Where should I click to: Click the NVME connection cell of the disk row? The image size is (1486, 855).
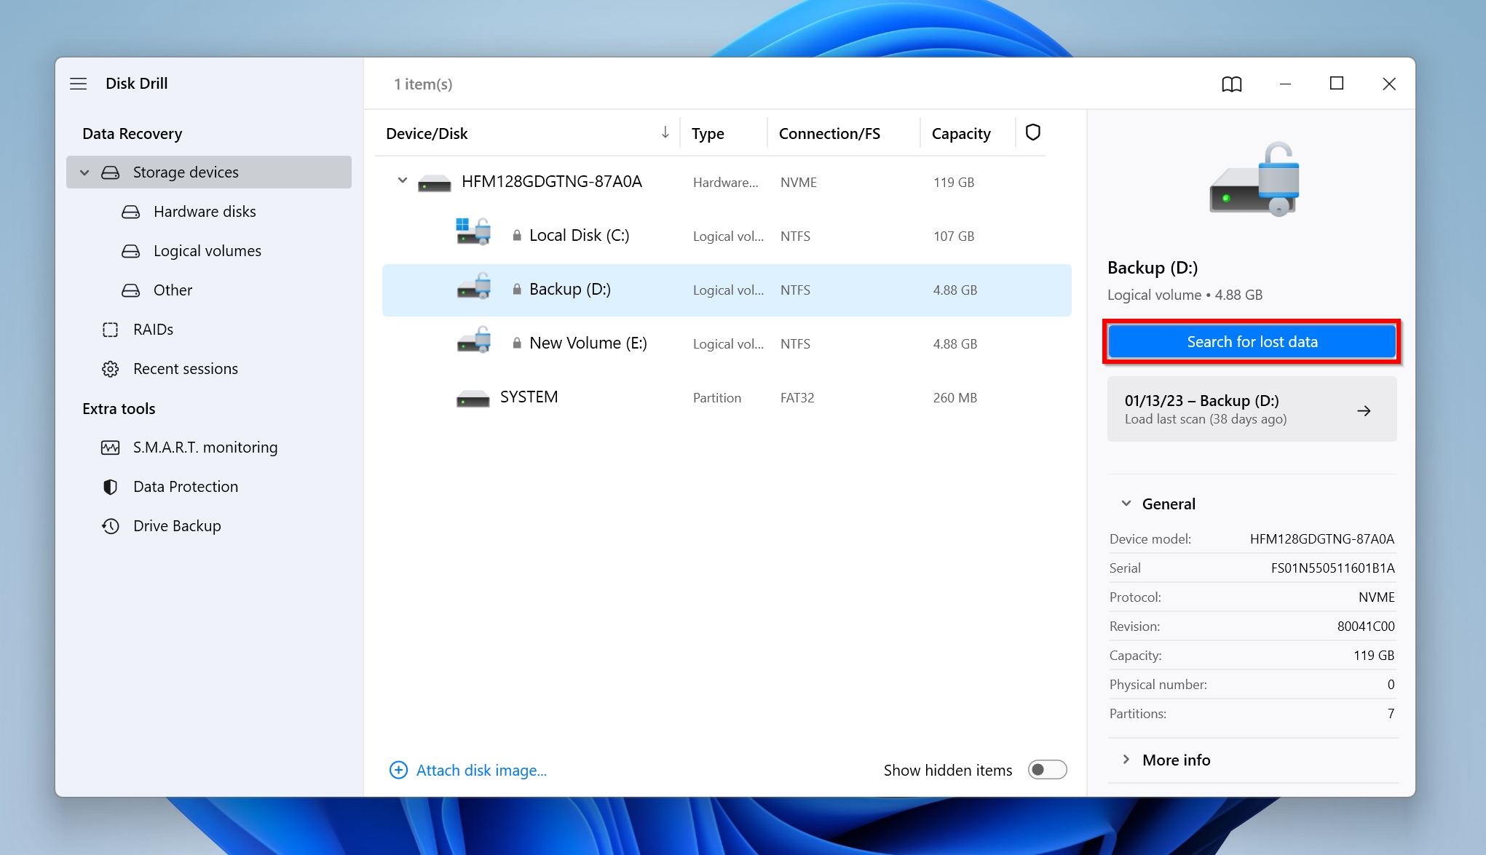tap(798, 182)
